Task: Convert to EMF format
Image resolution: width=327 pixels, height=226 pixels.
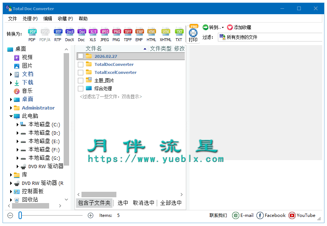Action: coord(139,34)
